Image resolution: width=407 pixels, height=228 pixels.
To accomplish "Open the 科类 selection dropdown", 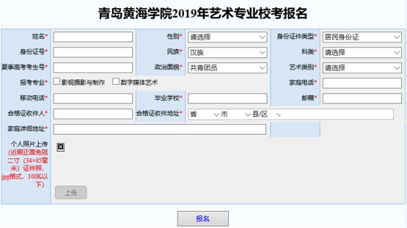I will pyautogui.click(x=362, y=52).
